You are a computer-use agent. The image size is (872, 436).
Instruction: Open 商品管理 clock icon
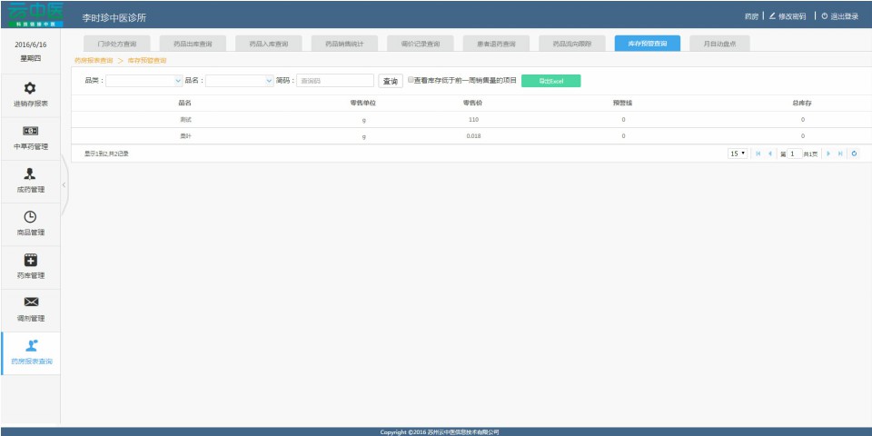click(x=30, y=216)
